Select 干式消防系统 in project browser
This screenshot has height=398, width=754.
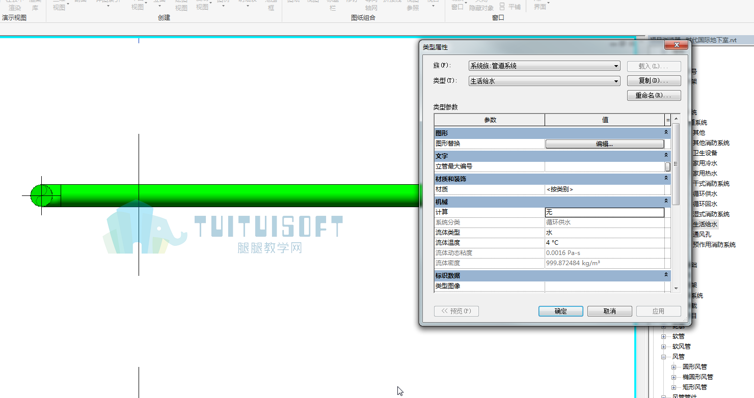click(711, 184)
